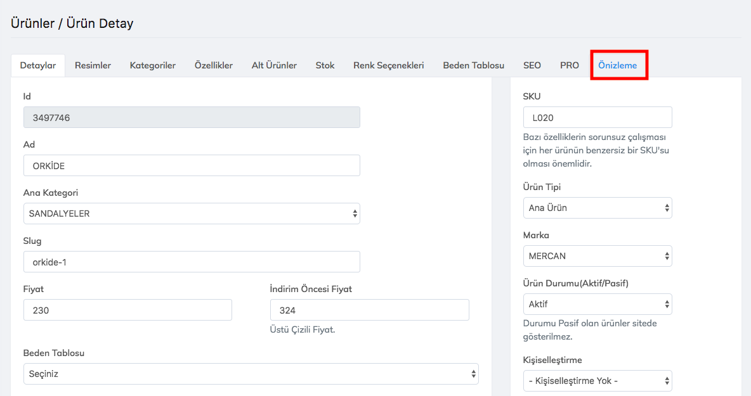Expand the Ana Kategori dropdown

[192, 214]
